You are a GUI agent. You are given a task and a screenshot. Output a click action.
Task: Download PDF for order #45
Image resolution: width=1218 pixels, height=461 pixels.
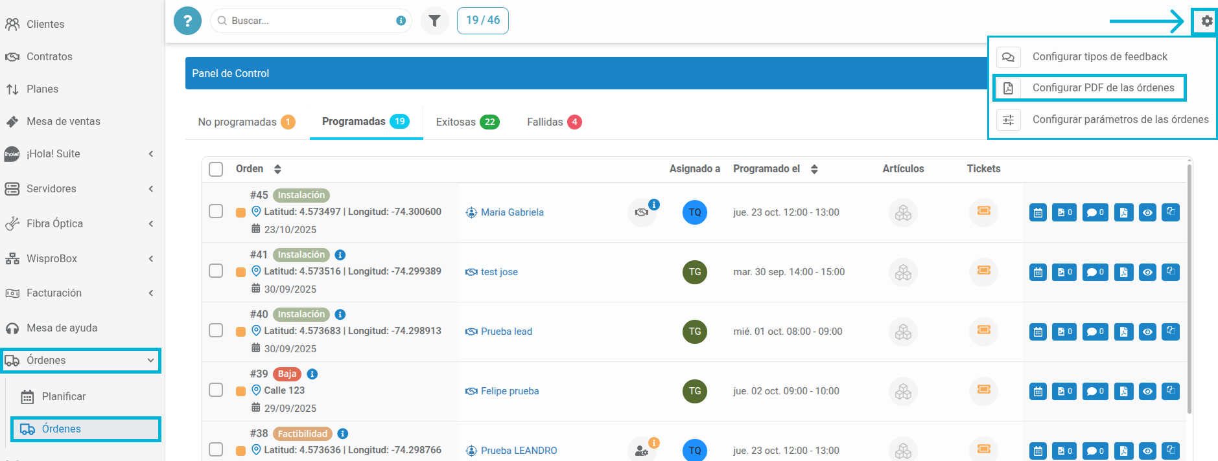pos(1123,212)
